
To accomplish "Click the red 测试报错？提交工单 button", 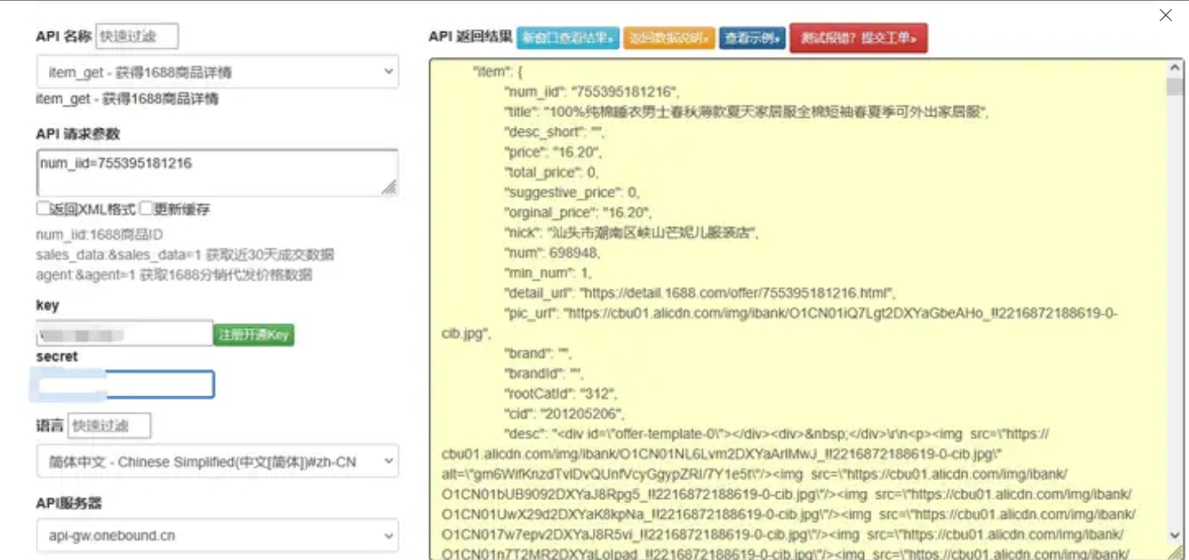I will 859,37.
